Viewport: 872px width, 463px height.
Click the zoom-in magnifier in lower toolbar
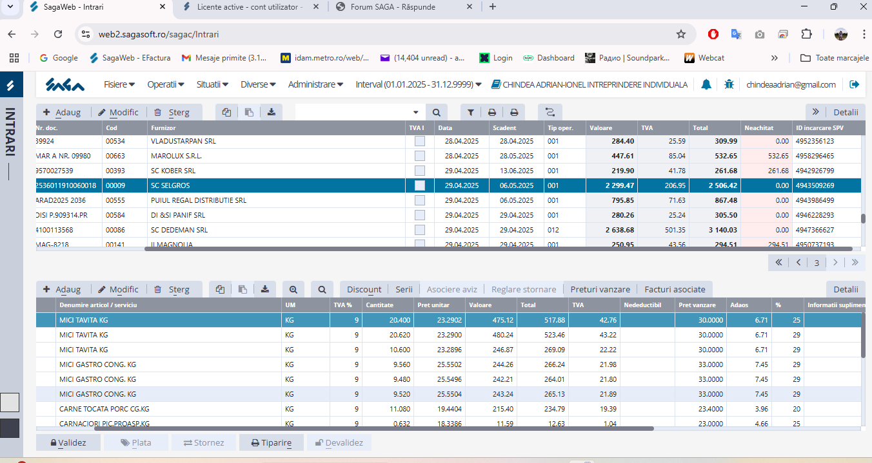click(293, 289)
